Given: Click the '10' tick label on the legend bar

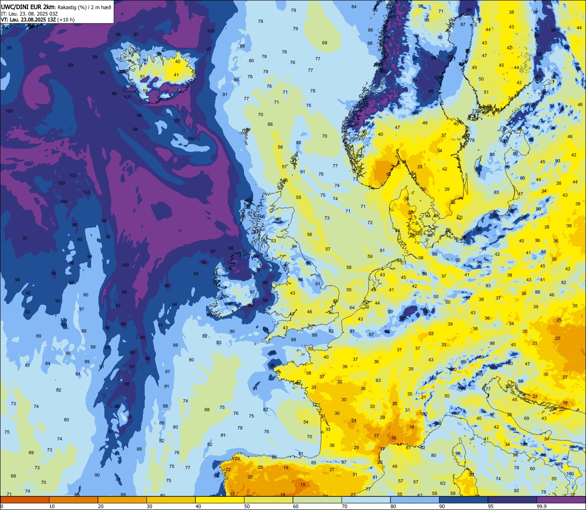Looking at the screenshot, I should (x=52, y=506).
